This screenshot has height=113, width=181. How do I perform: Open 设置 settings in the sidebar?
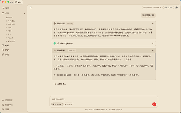7,109
